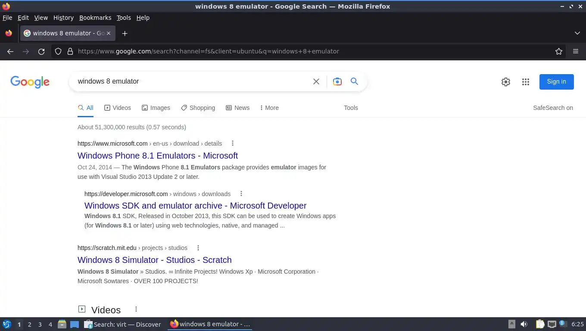Switch to the Discover window in taskbar
Image resolution: width=586 pixels, height=331 pixels.
tap(123, 324)
